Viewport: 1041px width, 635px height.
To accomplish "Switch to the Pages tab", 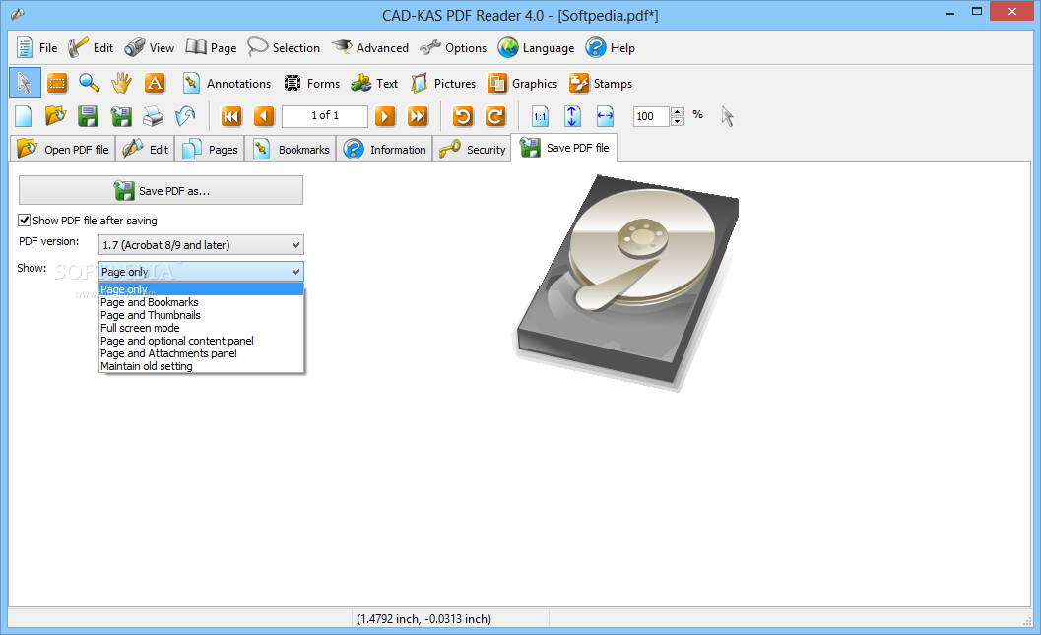I will coord(210,150).
